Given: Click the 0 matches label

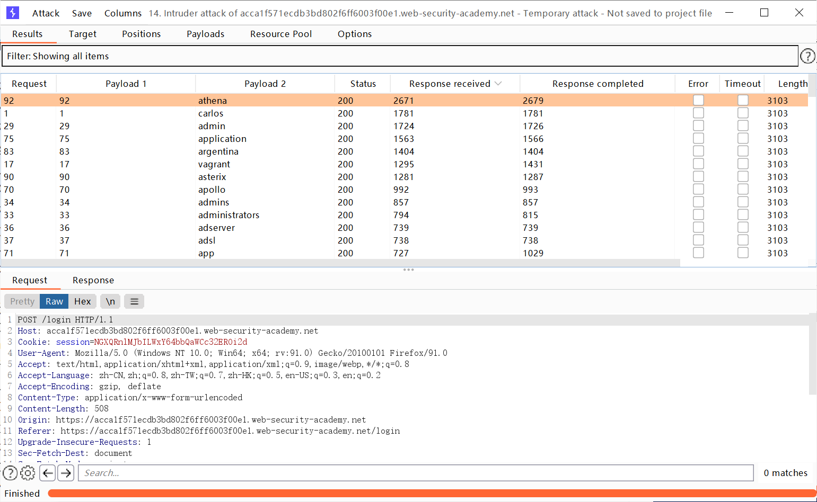Looking at the screenshot, I should (x=785, y=473).
